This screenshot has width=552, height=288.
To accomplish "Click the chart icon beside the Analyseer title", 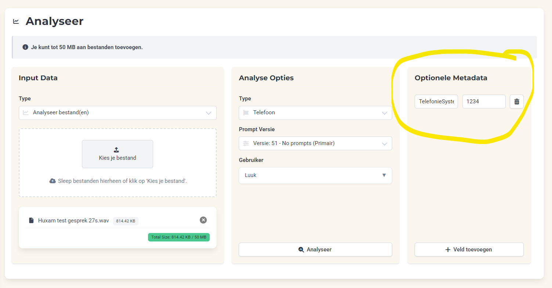I will click(16, 21).
